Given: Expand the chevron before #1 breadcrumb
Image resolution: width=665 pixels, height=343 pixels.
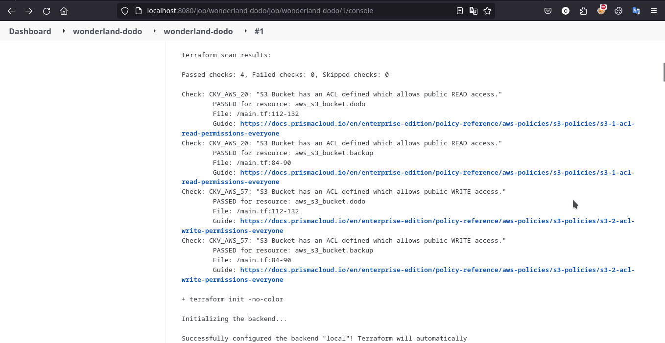Looking at the screenshot, I should tap(245, 31).
